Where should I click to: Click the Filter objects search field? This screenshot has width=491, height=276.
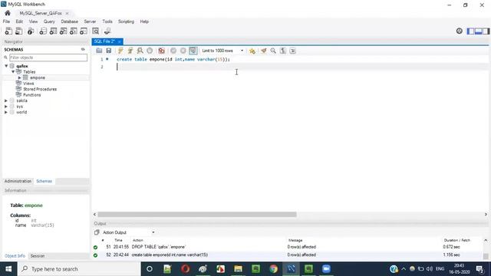coord(48,58)
